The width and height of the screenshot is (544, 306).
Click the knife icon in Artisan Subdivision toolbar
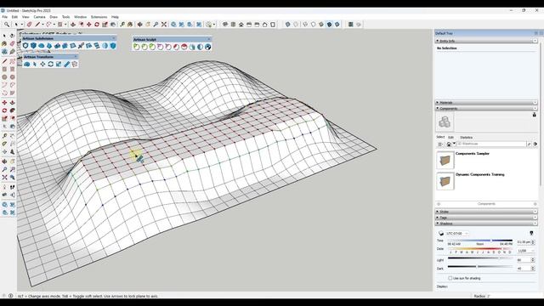pyautogui.click(x=81, y=45)
